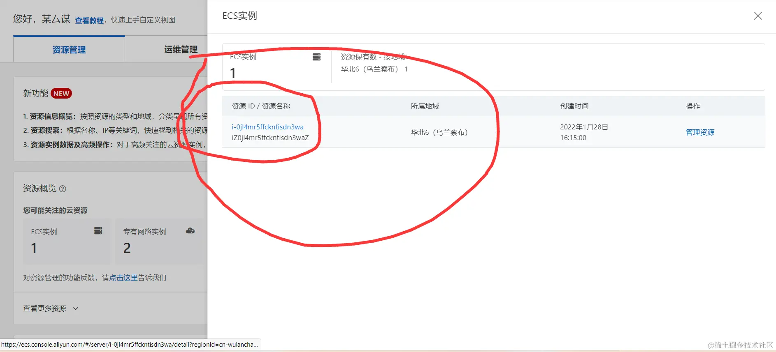Switch to the 运维管理 tab
Viewport: 776px width, 352px height.
181,49
